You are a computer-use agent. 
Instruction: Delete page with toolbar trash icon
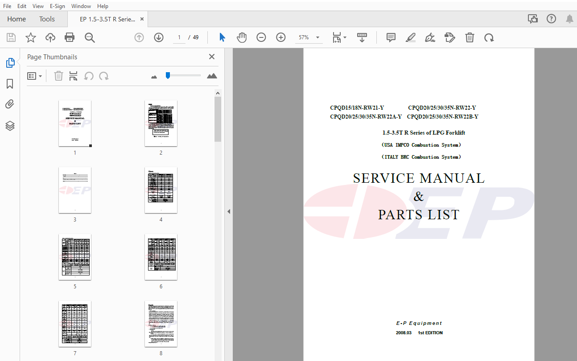[x=470, y=37]
